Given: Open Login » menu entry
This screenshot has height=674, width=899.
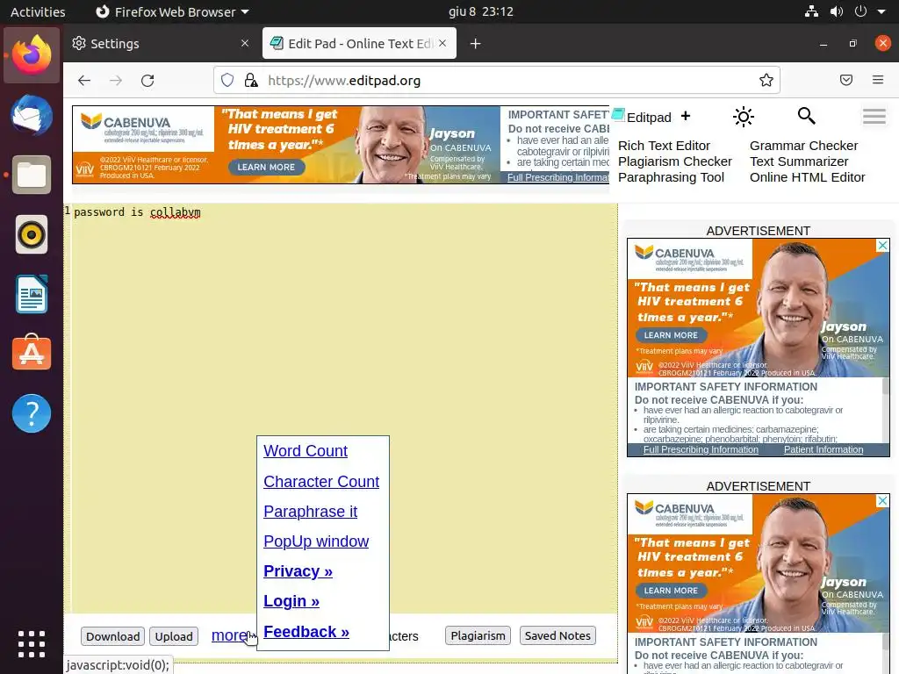Looking at the screenshot, I should tap(291, 601).
